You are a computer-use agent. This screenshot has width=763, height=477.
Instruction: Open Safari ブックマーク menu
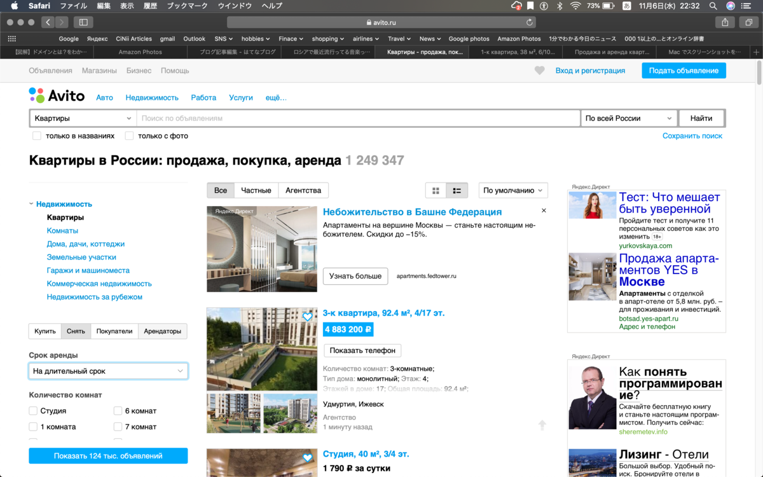[187, 6]
